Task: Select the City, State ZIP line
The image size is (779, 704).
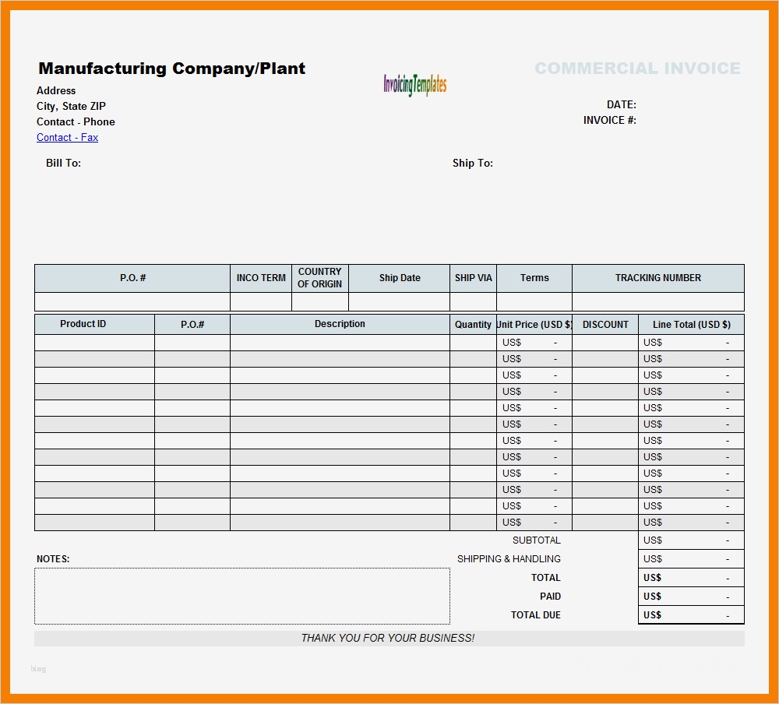Action: pyautogui.click(x=71, y=106)
